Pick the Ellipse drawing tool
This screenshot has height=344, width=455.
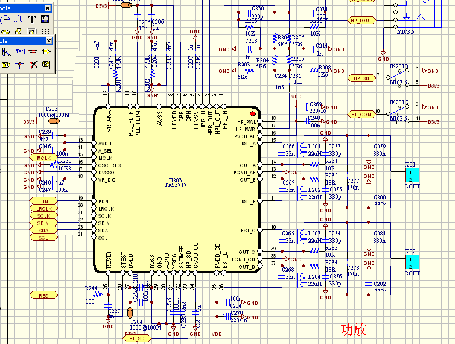[5, 31]
